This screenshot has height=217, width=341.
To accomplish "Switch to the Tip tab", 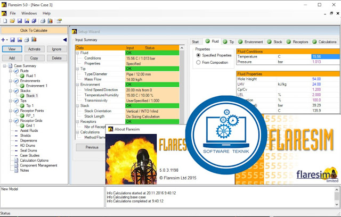I will [x=229, y=41].
